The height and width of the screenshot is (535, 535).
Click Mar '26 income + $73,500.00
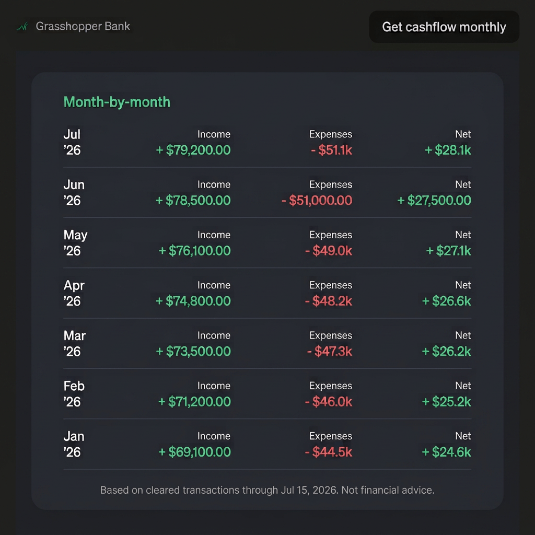tap(193, 352)
